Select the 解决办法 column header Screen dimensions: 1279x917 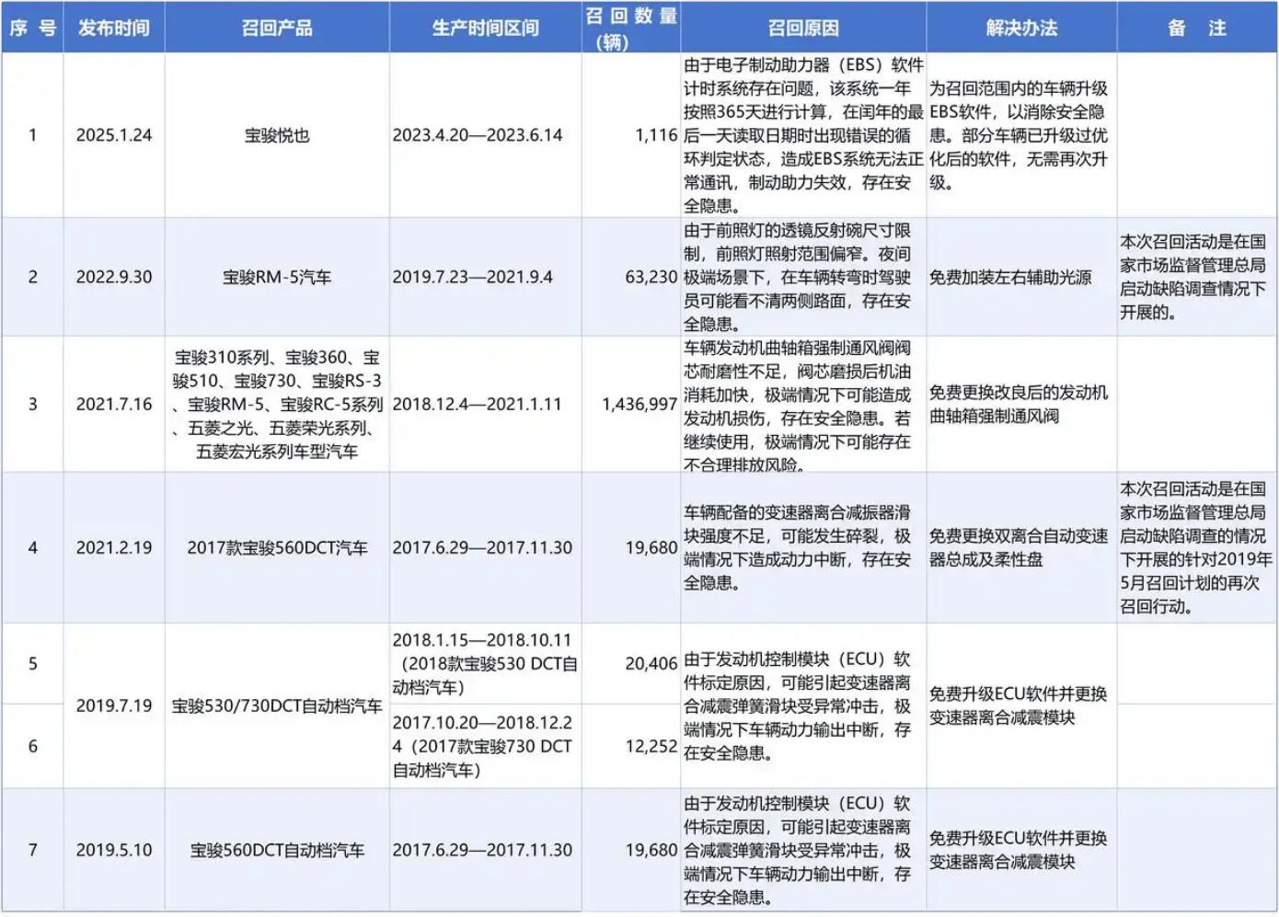(x=1021, y=28)
